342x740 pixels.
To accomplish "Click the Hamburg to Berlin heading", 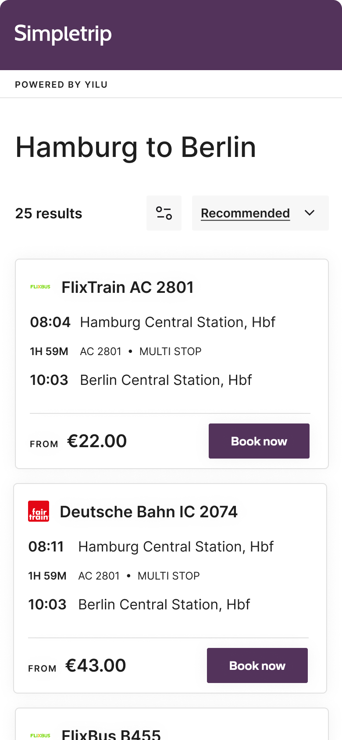I will [x=136, y=147].
